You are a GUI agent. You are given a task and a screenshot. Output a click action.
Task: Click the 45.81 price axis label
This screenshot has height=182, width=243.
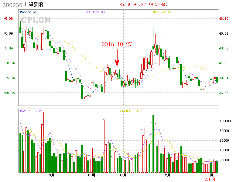tap(224, 33)
